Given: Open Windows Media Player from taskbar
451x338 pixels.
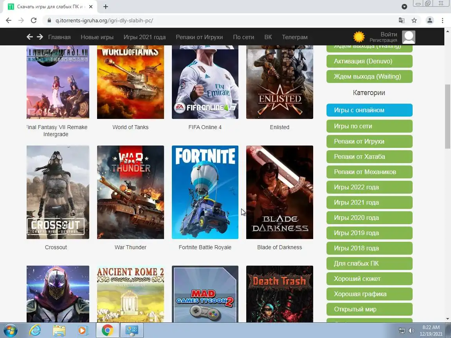Looking at the screenshot, I should pos(83,330).
